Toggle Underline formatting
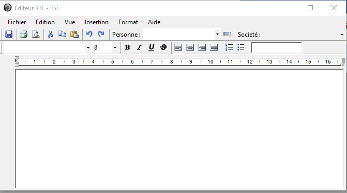347x193 pixels. pos(152,47)
